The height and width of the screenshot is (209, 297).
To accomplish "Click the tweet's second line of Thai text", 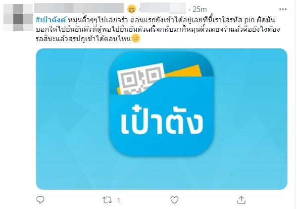I will coord(158,29).
